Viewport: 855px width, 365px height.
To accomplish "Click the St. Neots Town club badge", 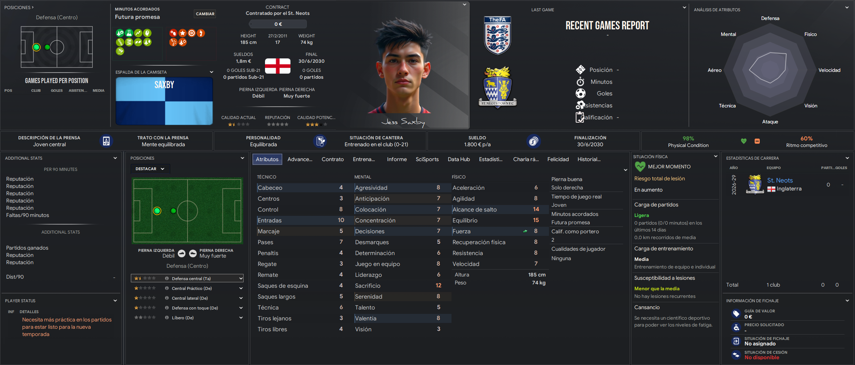I will 498,87.
